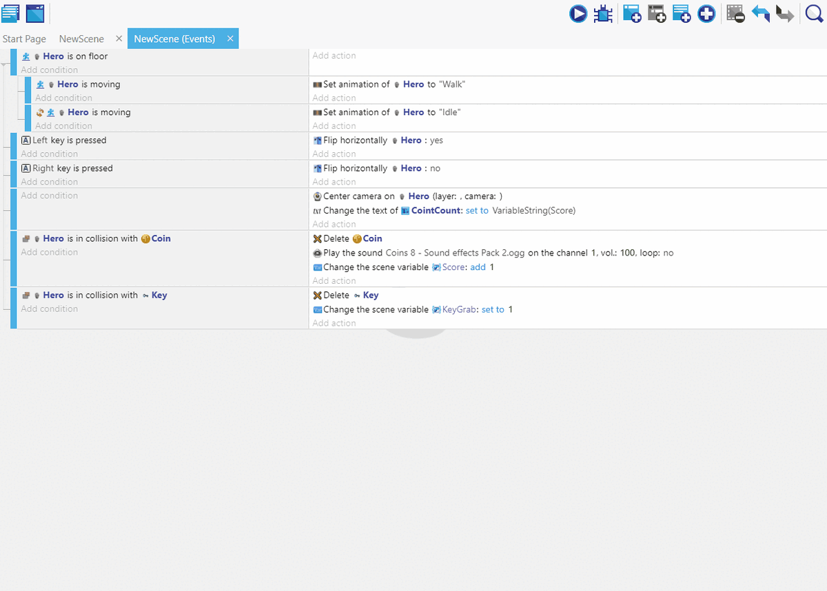Select the Flip horizontally Hero: yes action

[378, 140]
